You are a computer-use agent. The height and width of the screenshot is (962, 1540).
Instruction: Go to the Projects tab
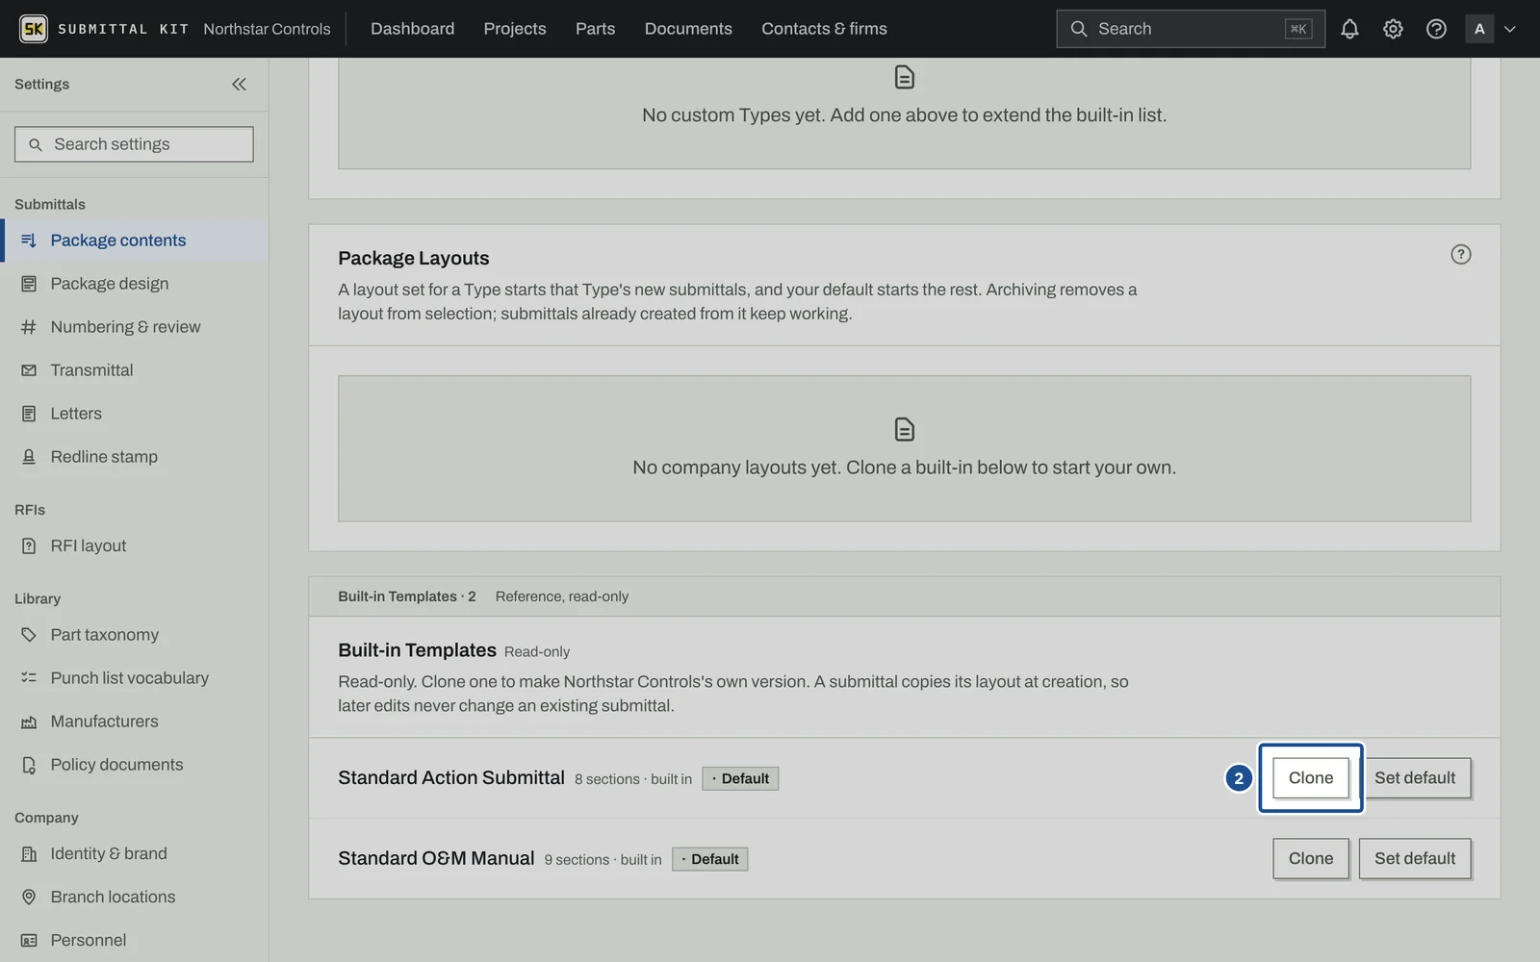point(514,29)
